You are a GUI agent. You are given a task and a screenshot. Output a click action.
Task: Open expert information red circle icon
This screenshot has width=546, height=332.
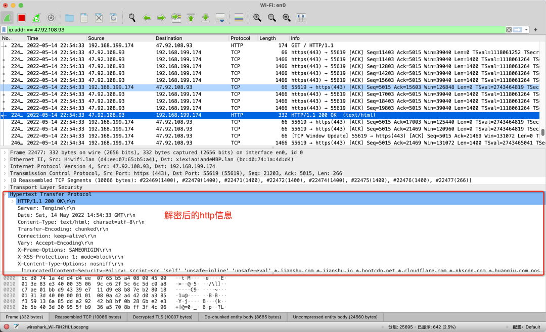coord(7,327)
